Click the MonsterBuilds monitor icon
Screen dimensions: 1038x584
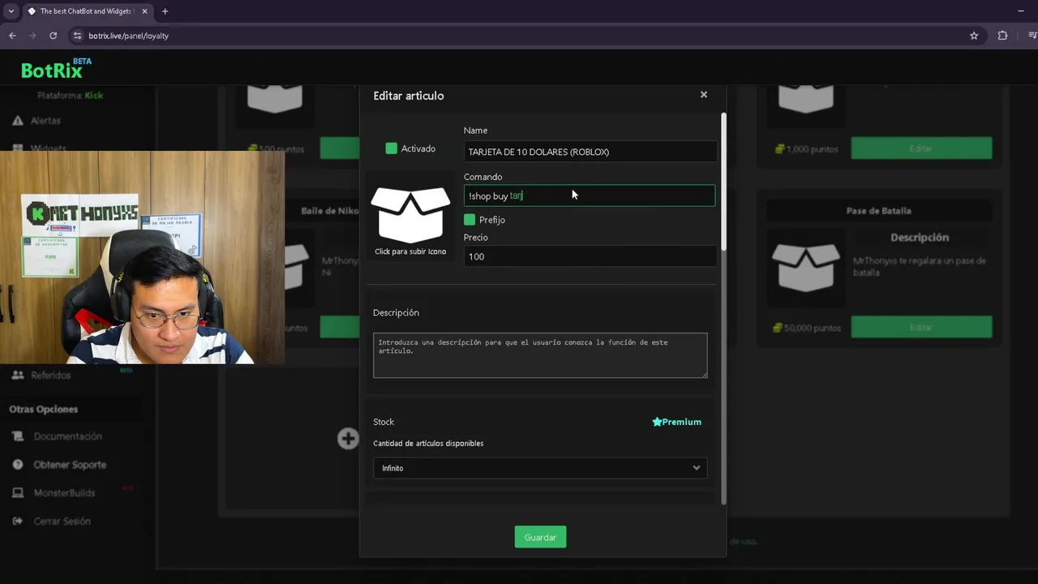coord(18,493)
